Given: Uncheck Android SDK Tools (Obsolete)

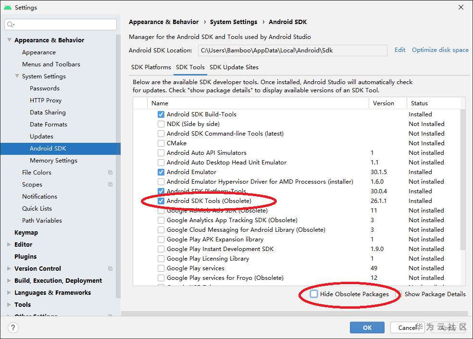Looking at the screenshot, I should (161, 201).
